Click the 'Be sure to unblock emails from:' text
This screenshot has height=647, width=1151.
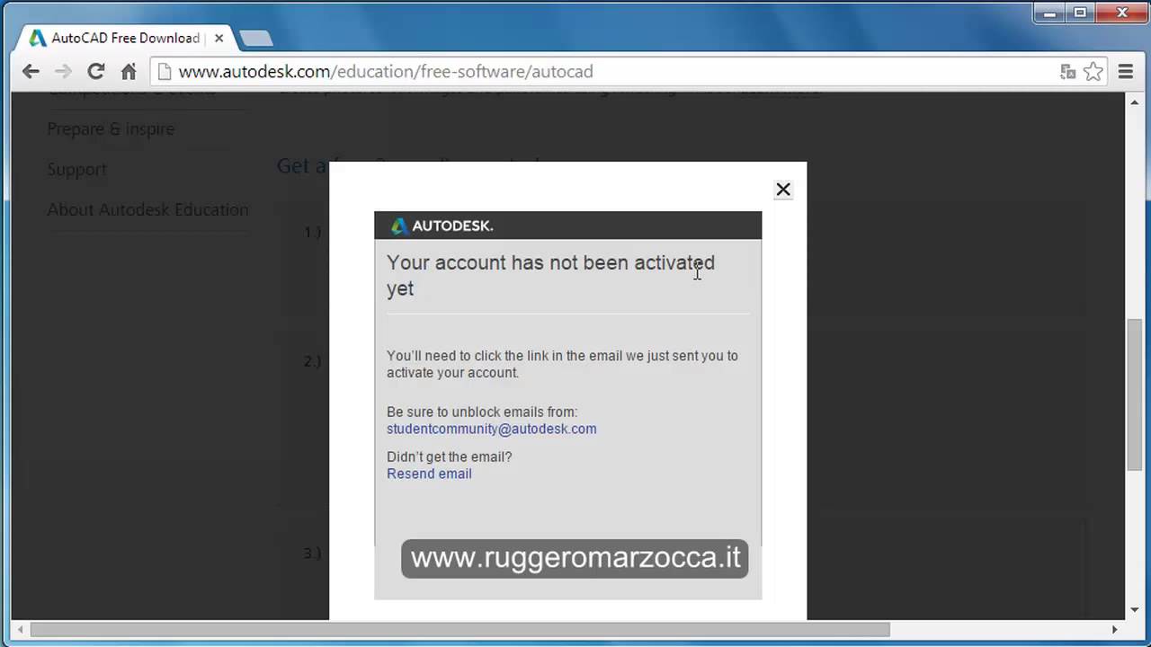coord(482,412)
